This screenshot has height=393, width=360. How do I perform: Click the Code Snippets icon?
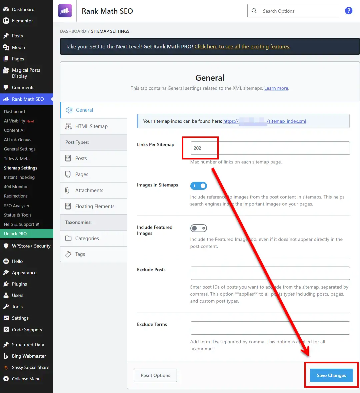click(6, 330)
